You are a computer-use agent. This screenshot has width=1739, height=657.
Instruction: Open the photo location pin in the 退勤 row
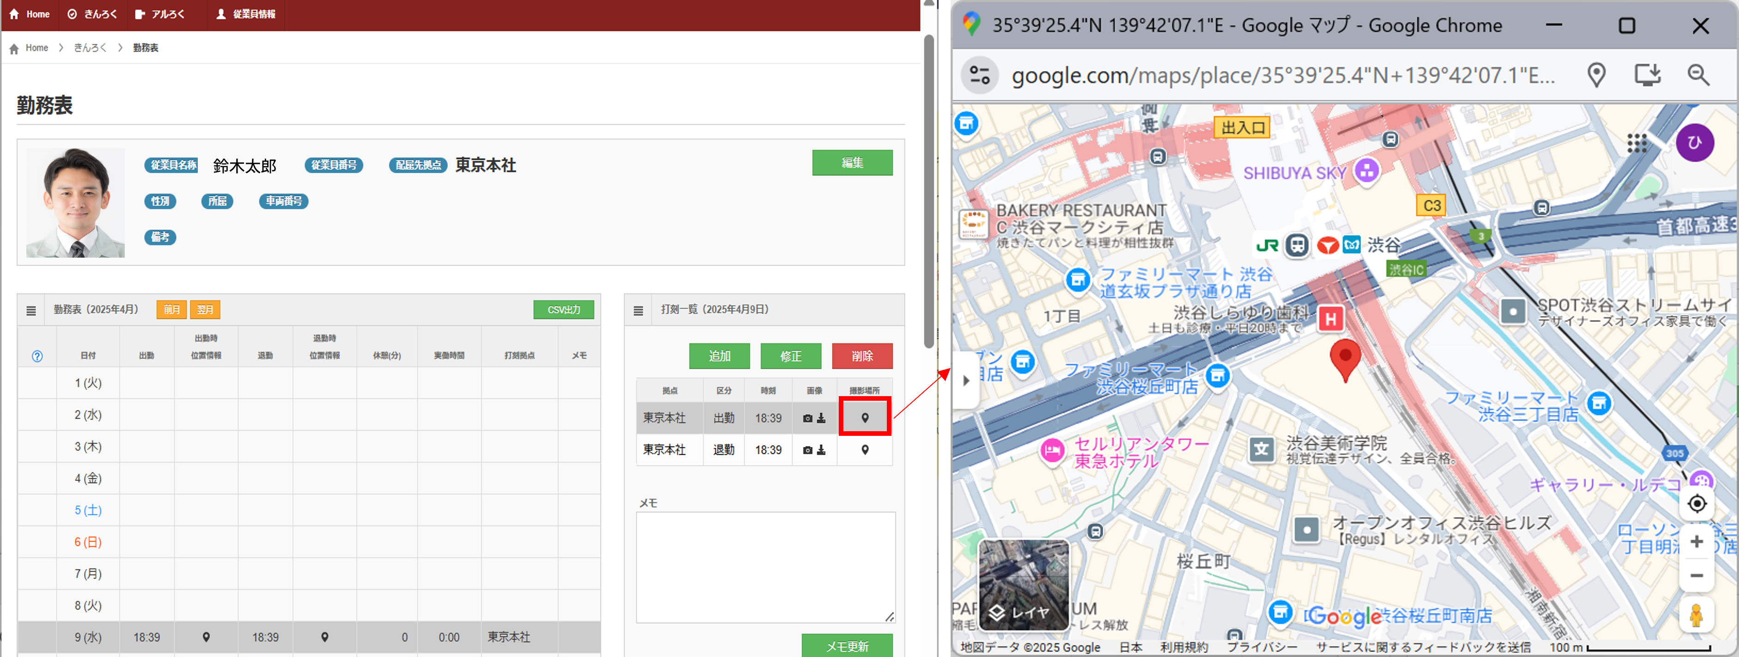(x=865, y=450)
